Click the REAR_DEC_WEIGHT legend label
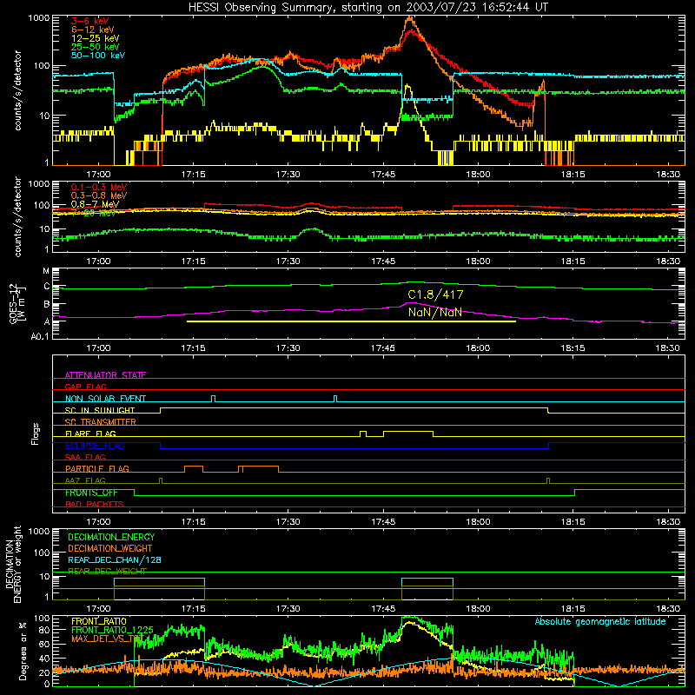Screen dimensions: 695x695 (107, 571)
